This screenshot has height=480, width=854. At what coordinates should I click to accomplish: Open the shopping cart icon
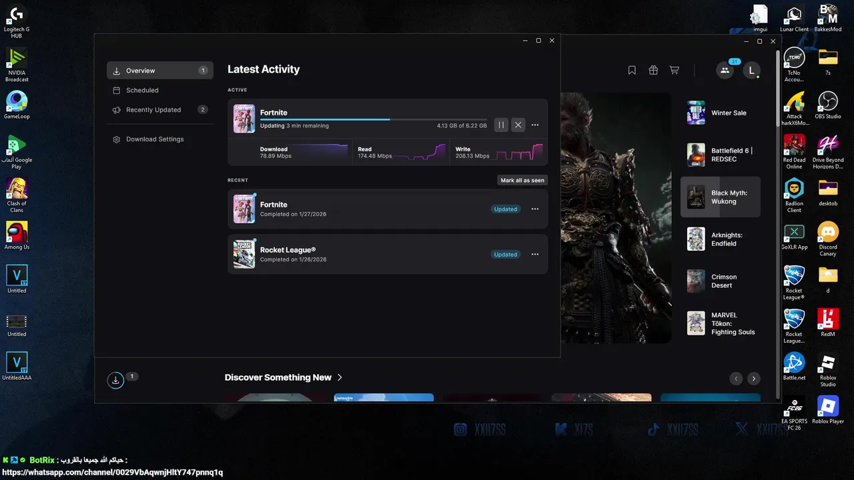675,70
